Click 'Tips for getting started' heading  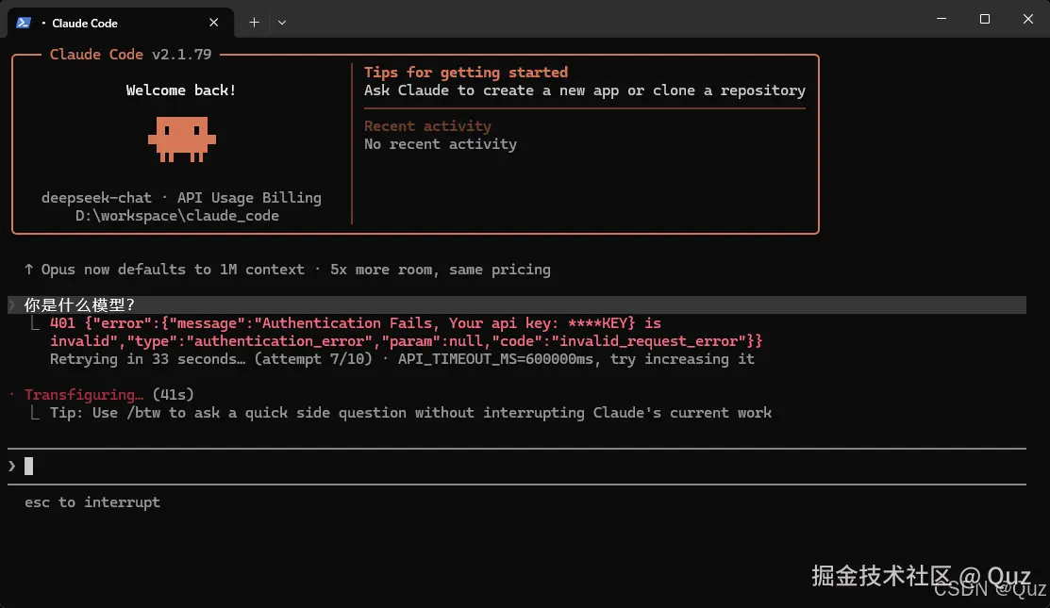(x=466, y=73)
